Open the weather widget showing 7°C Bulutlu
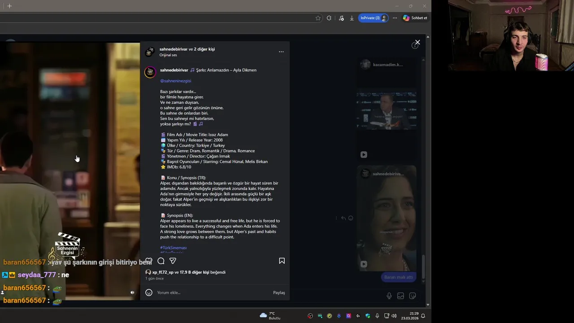 pos(270,316)
